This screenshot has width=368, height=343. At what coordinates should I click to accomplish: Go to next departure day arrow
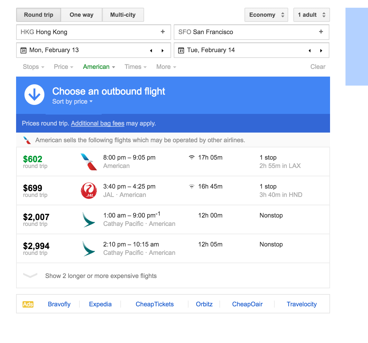pyautogui.click(x=162, y=51)
